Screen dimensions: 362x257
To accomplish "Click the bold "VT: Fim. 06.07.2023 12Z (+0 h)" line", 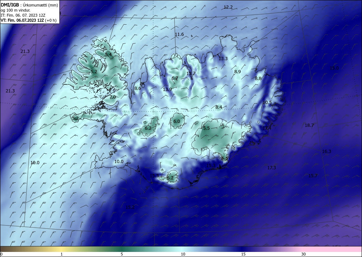I will pyautogui.click(x=28, y=20).
